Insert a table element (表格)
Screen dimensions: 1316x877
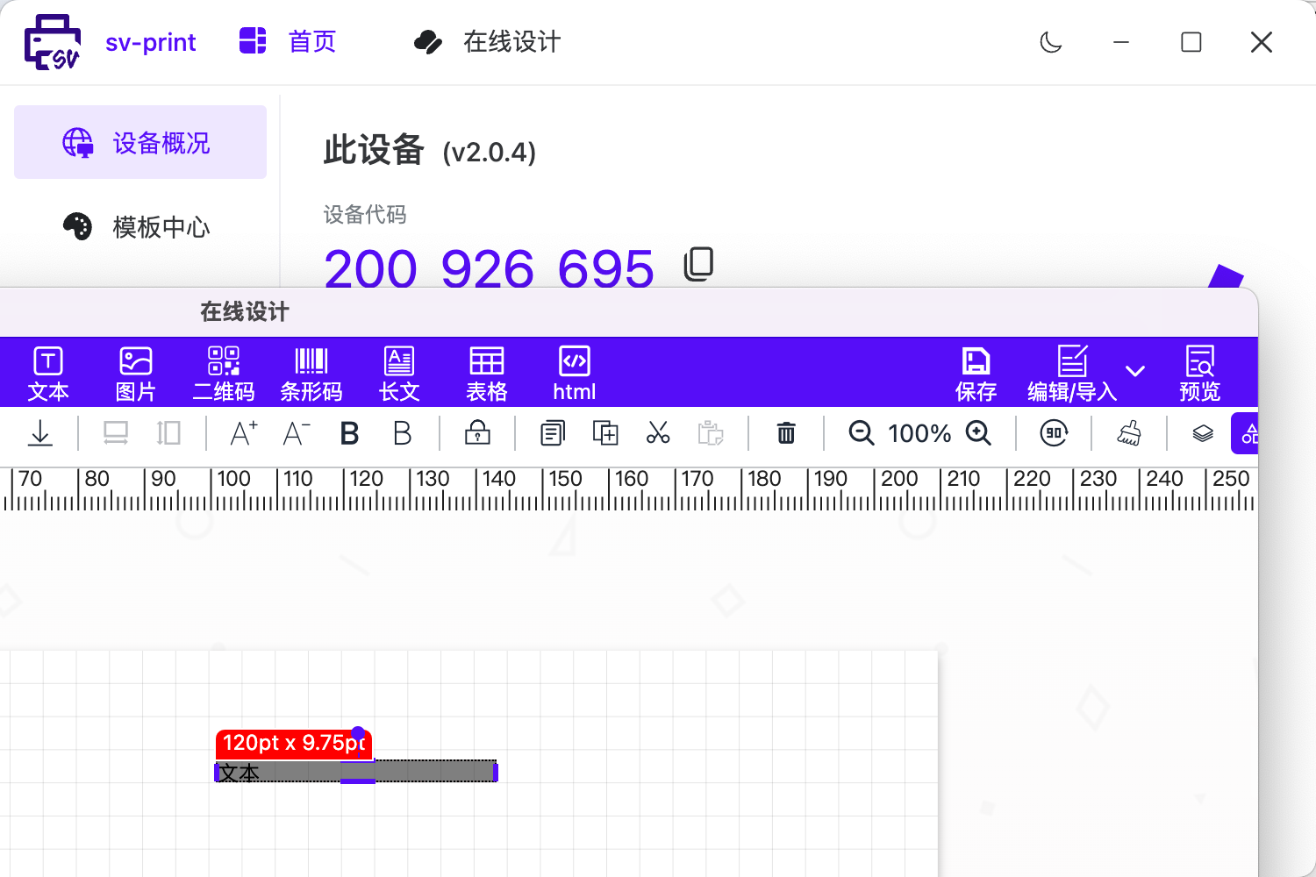click(x=486, y=373)
